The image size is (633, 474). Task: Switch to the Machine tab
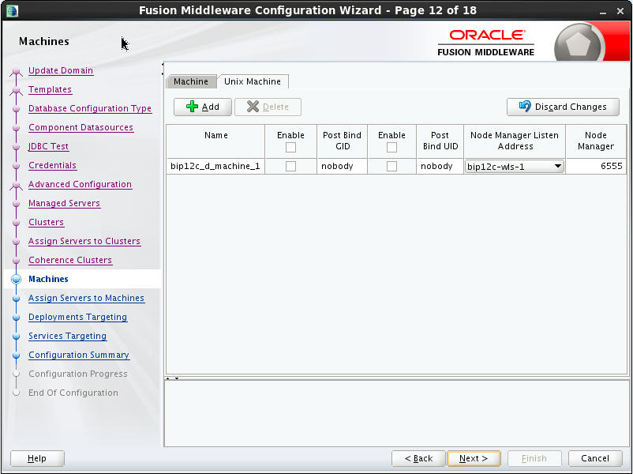[x=190, y=81]
